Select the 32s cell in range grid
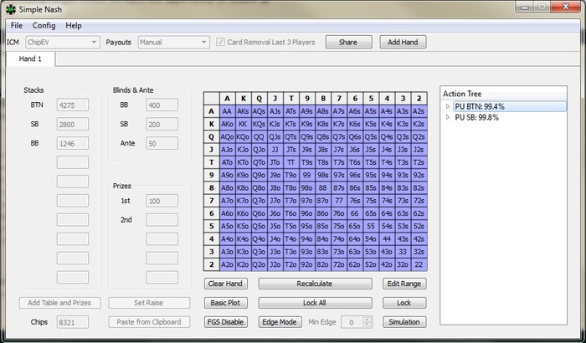Image resolution: width=586 pixels, height=343 pixels. [419, 252]
